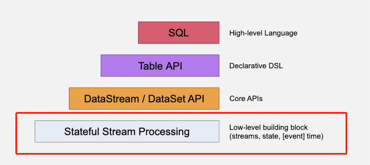Viewport: 370px width, 165px height.
Task: Click the Declarative DSL label
Action: coord(256,66)
